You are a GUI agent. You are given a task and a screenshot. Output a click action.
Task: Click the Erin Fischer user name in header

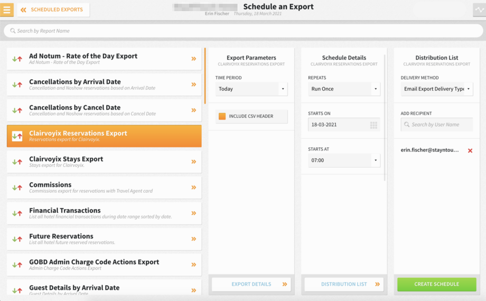click(x=217, y=14)
